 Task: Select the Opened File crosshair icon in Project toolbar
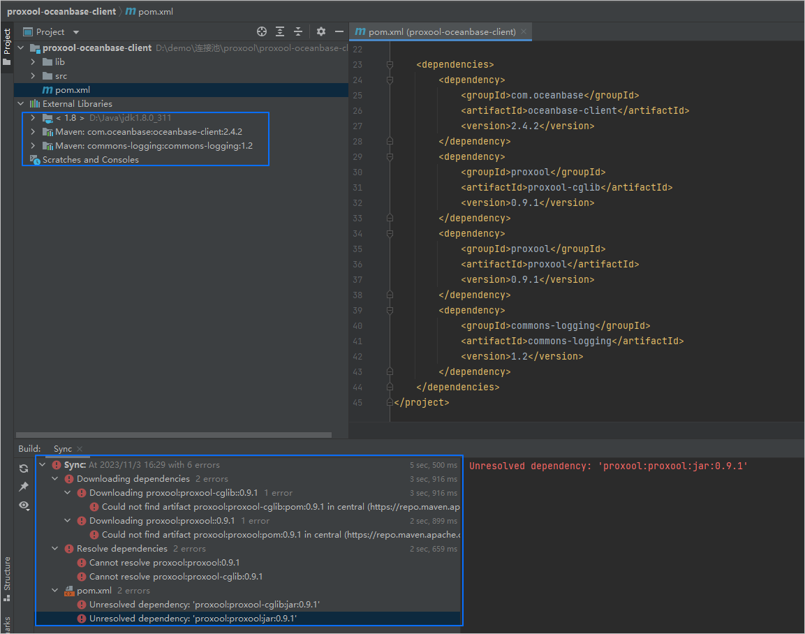pos(262,31)
